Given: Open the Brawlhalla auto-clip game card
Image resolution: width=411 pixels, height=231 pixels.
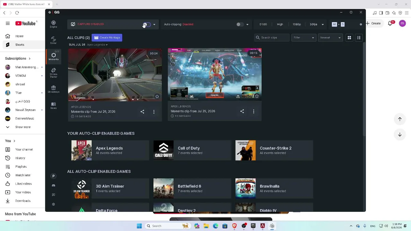Looking at the screenshot, I should [x=274, y=188].
